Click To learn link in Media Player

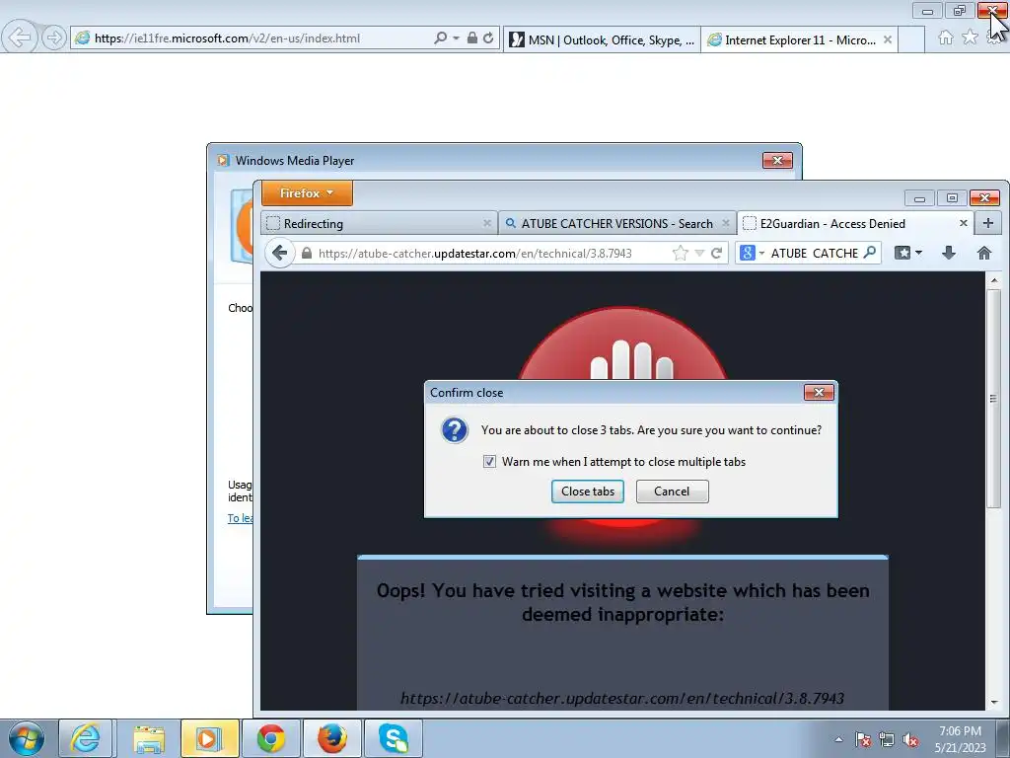pyautogui.click(x=241, y=518)
